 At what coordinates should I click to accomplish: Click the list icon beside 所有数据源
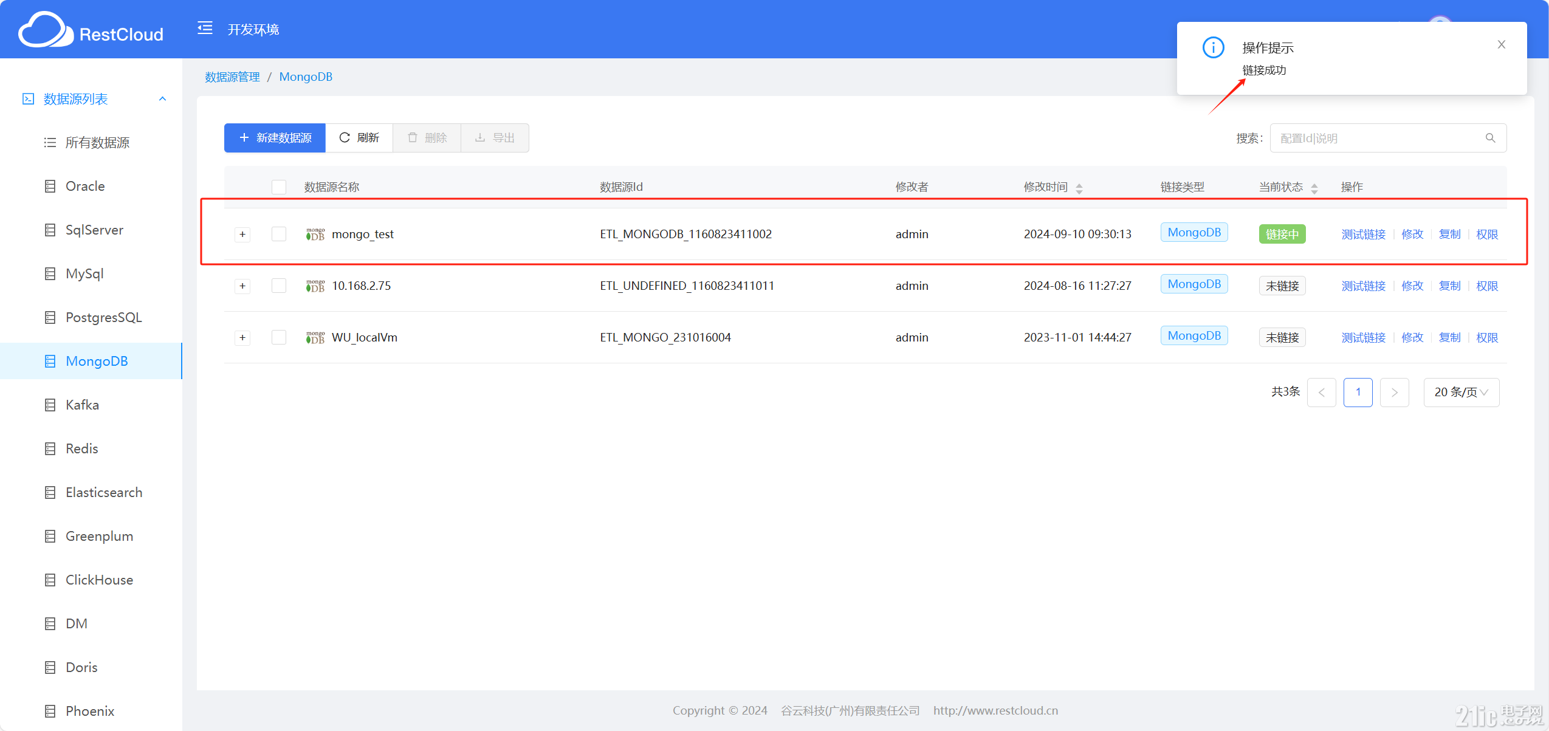50,142
